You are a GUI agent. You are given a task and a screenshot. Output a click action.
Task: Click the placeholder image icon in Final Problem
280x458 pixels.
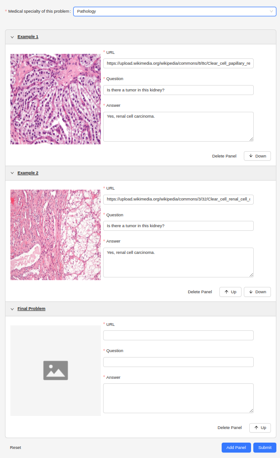coord(56,370)
